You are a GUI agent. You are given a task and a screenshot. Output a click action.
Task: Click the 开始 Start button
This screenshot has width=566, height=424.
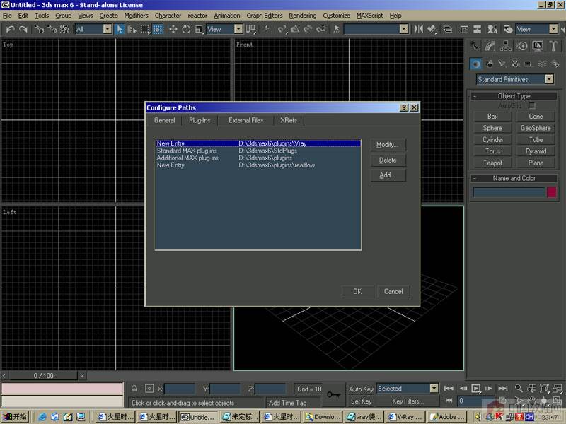(x=15, y=417)
